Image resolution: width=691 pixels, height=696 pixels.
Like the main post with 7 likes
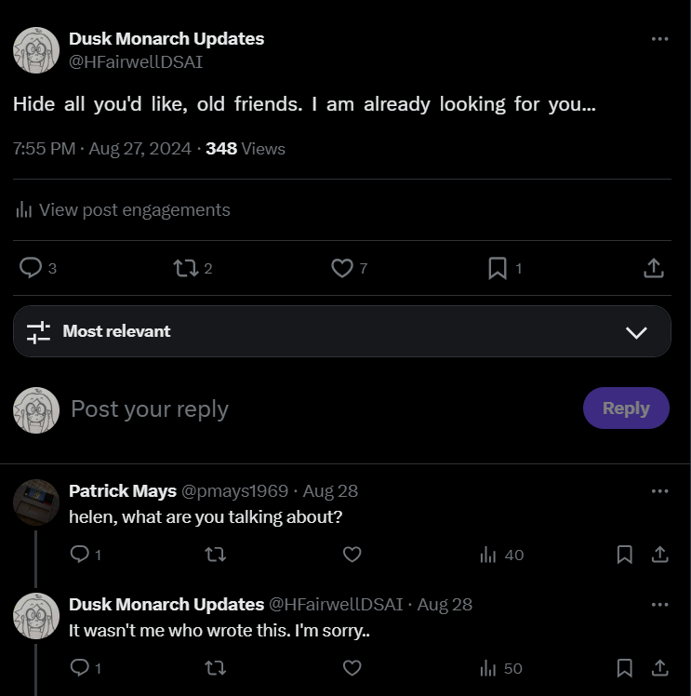342,268
